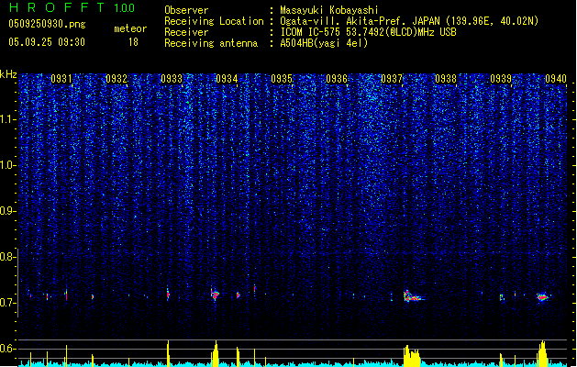577x367 pixels.
Task: Click the 0932 time marker
Action: point(117,79)
